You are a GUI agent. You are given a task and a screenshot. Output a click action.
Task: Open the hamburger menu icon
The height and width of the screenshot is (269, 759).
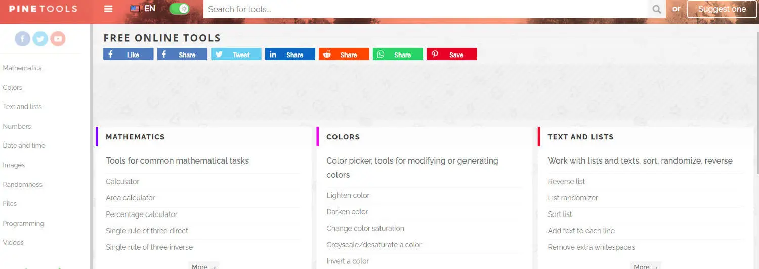pyautogui.click(x=108, y=9)
